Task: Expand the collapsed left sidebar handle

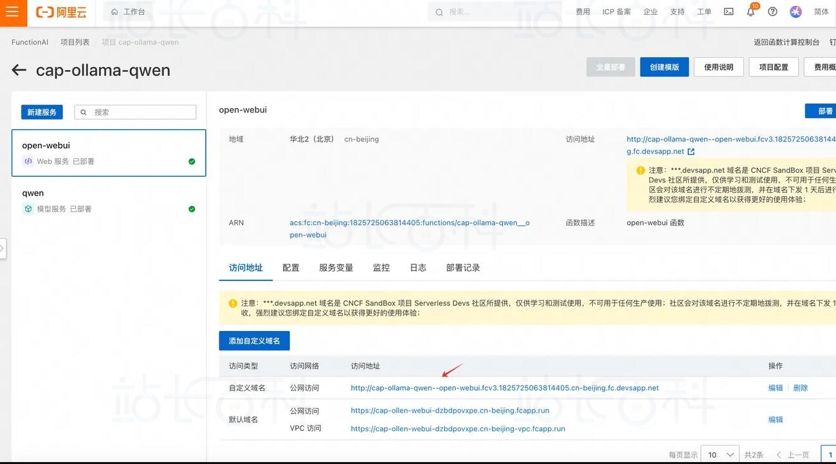Action: pos(3,248)
